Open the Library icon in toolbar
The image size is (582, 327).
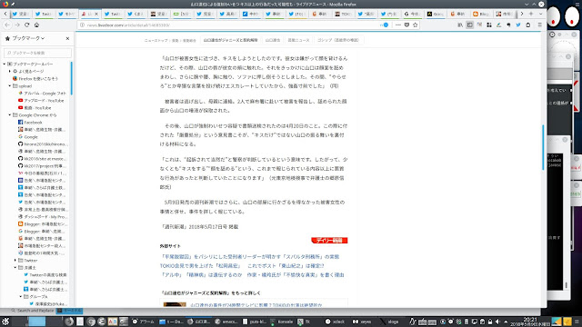coord(460,25)
